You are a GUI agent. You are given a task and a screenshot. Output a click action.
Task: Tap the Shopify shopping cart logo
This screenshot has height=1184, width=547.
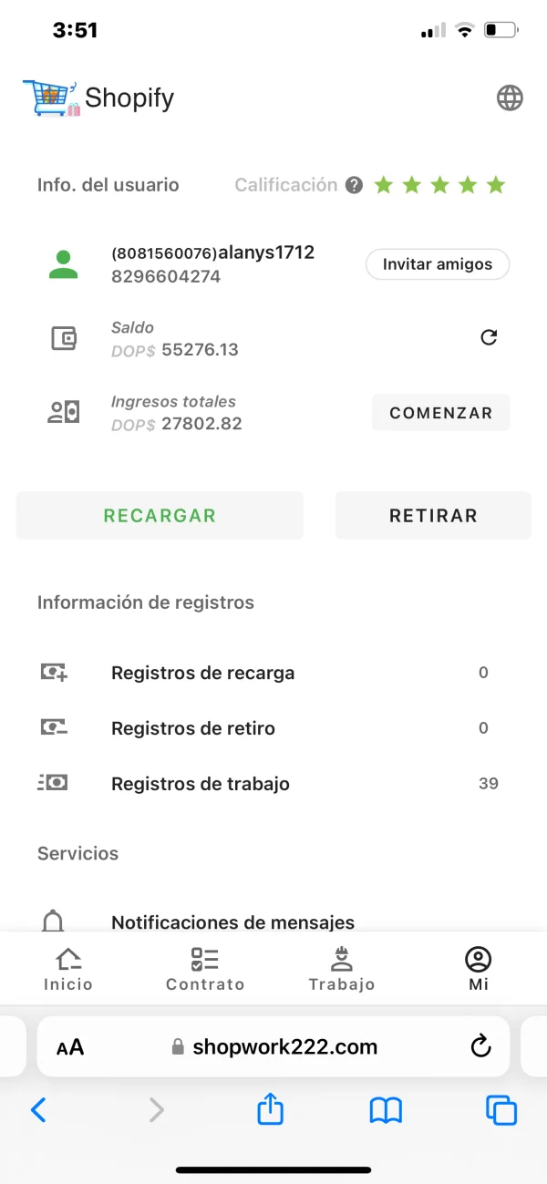(x=51, y=98)
